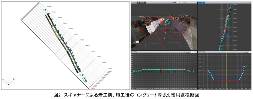Click the red center point in the cross-section
The image size is (253, 99).
point(226,80)
